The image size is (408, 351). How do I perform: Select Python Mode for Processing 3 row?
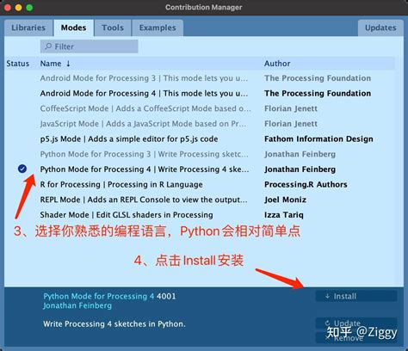[x=201, y=154]
